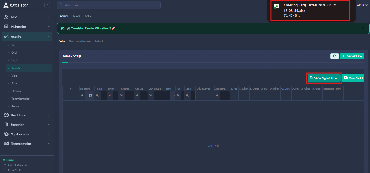Open the Bayi filter dropdown
This screenshot has height=173, width=370.
[x=174, y=95]
